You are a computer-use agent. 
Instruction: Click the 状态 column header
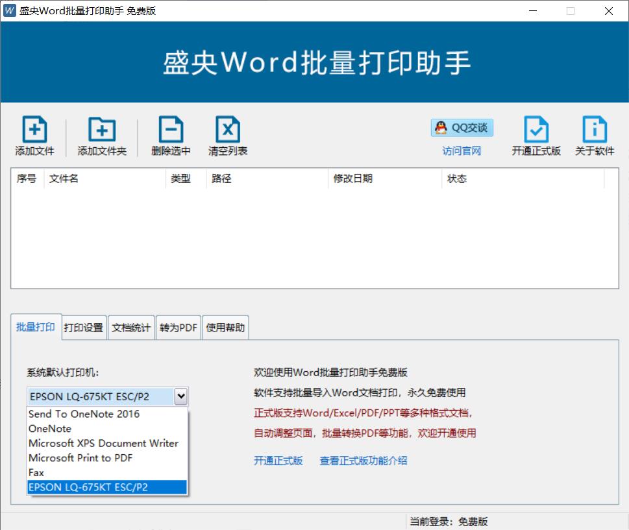[523, 178]
